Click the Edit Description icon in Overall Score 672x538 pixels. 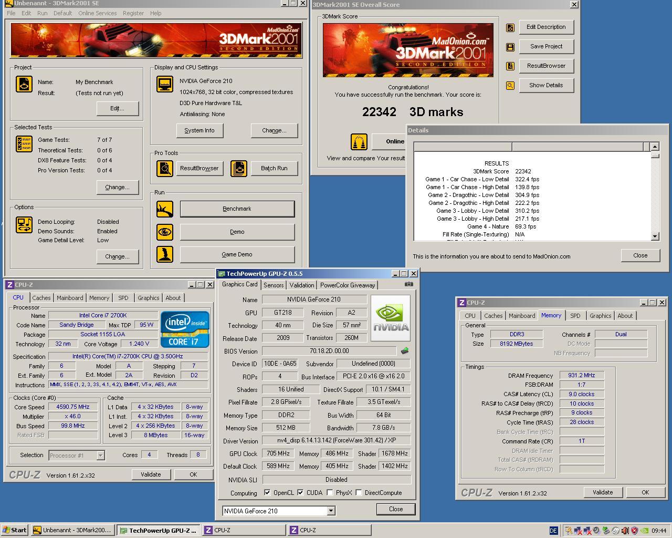tap(510, 28)
